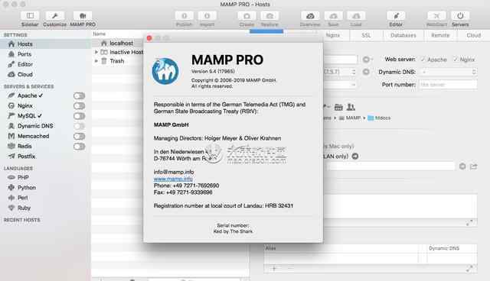The height and width of the screenshot is (281, 490).
Task: Toggle the Nginx service switch
Action: click(x=79, y=106)
